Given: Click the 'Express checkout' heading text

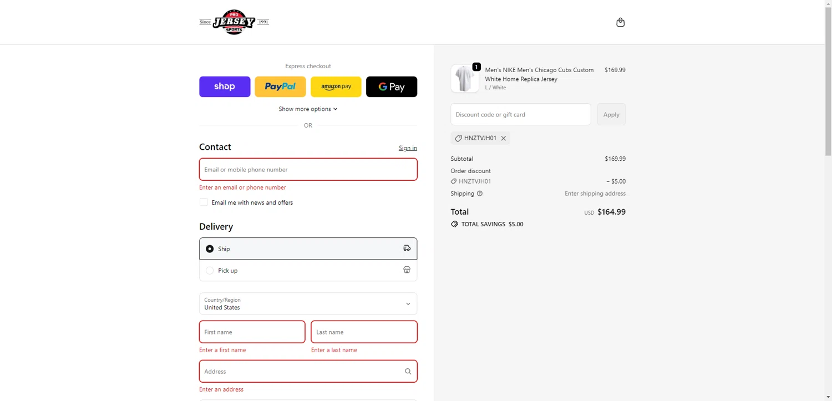Looking at the screenshot, I should 308,66.
